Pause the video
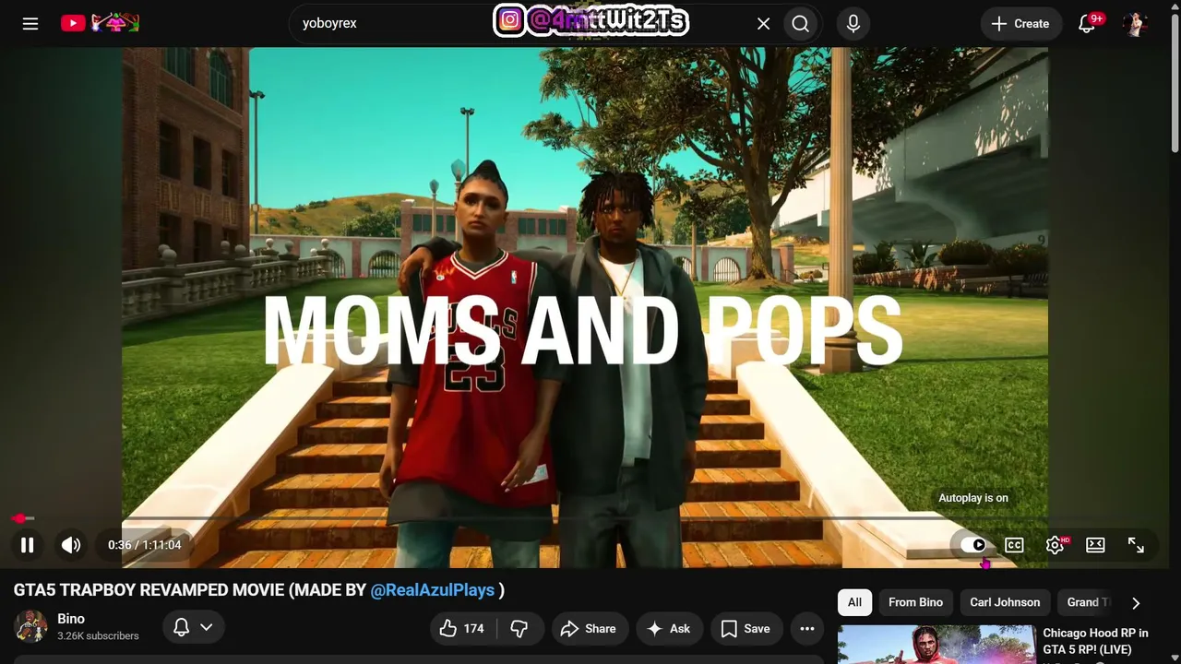 (x=28, y=545)
